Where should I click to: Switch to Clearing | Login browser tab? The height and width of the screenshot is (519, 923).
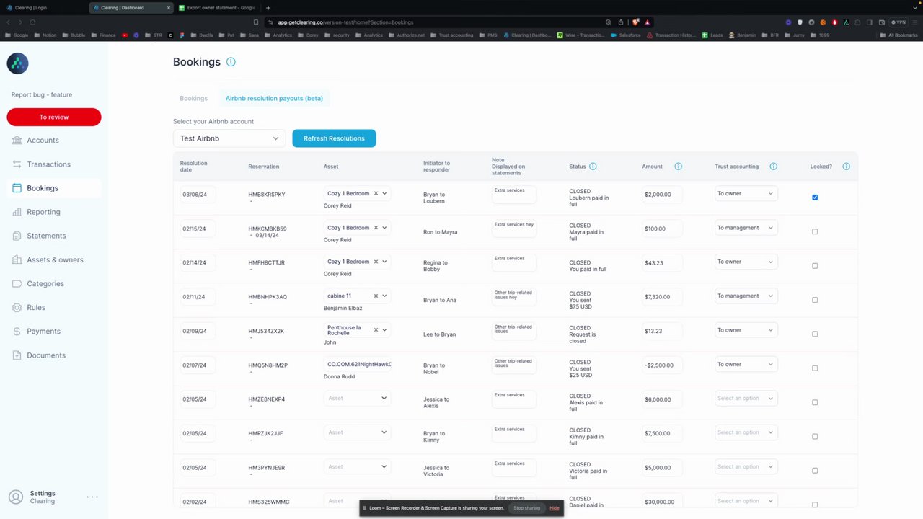click(43, 8)
